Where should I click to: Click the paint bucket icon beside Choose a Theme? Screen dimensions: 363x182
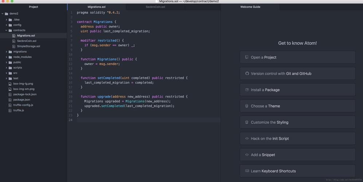pyautogui.click(x=247, y=106)
